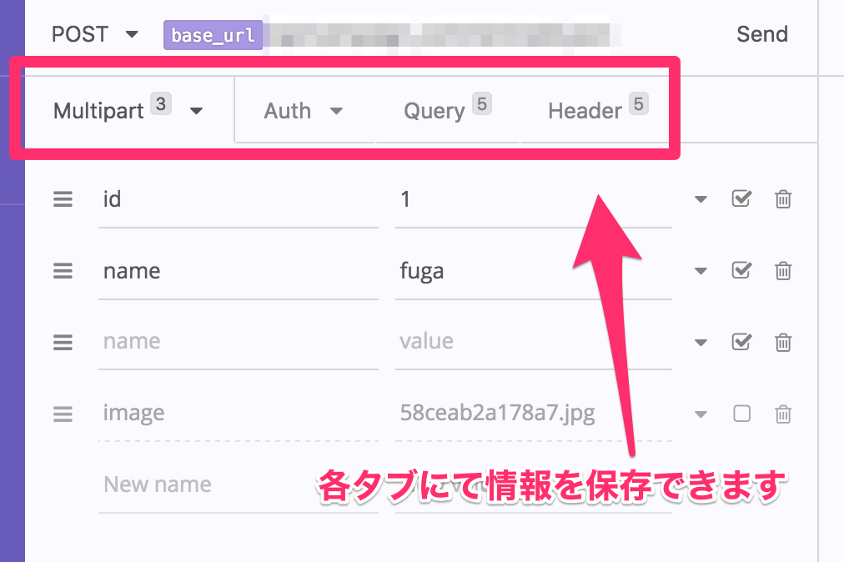Click the empty value placeholder field

[534, 342]
